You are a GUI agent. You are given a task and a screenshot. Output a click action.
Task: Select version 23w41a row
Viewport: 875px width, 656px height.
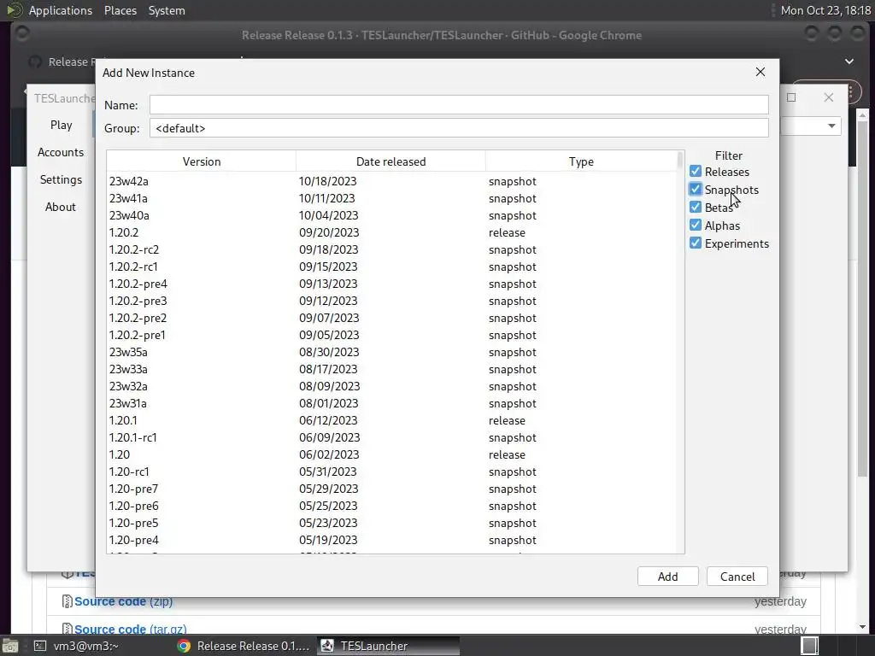point(391,198)
